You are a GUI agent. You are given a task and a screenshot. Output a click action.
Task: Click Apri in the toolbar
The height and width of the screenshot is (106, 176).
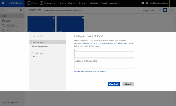click(55, 3)
